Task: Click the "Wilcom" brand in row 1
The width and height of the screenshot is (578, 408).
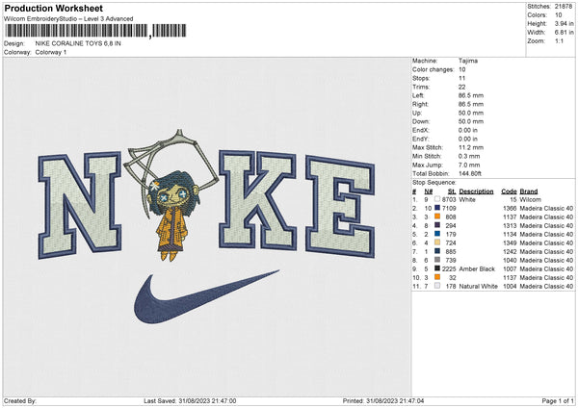Action: 531,199
